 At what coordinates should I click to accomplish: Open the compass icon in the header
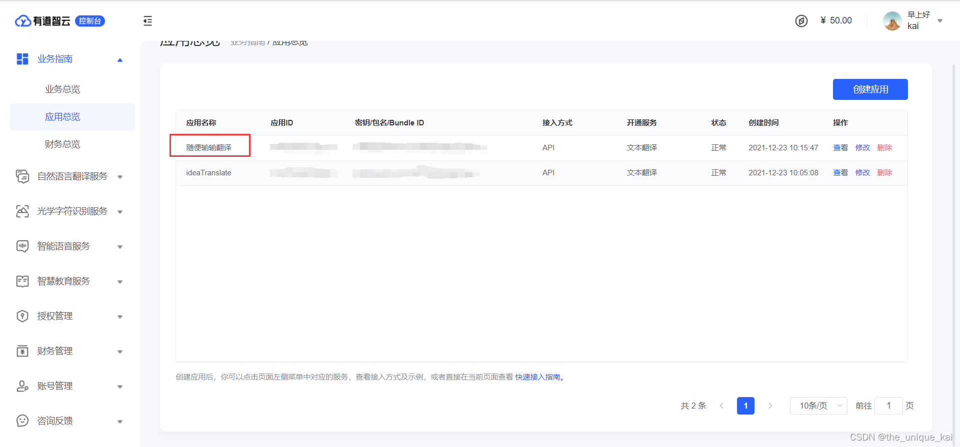click(801, 21)
